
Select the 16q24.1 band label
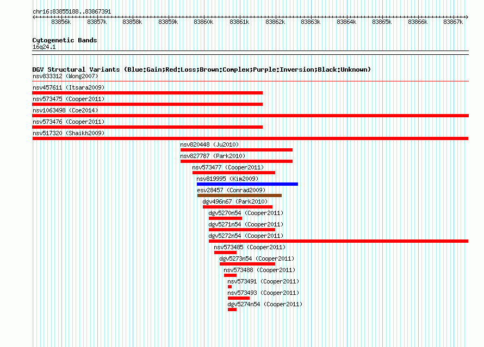[x=44, y=47]
